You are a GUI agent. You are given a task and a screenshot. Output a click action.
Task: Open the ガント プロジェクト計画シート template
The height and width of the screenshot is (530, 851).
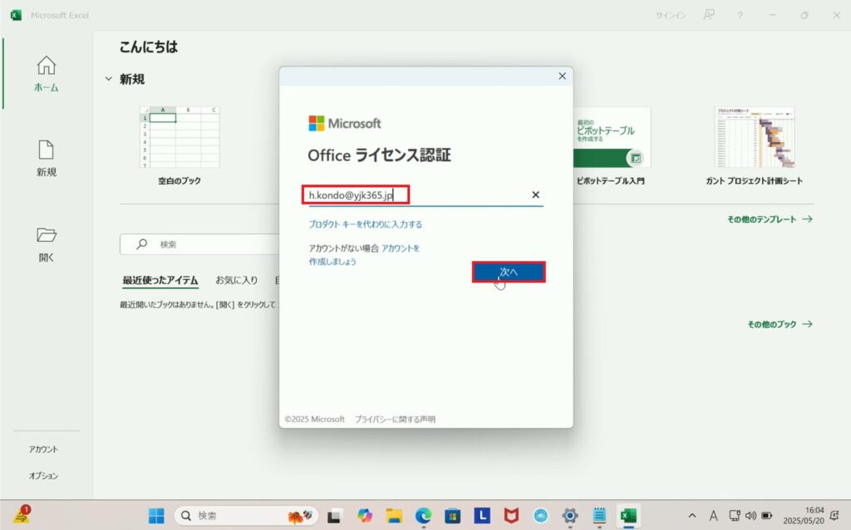pyautogui.click(x=755, y=146)
